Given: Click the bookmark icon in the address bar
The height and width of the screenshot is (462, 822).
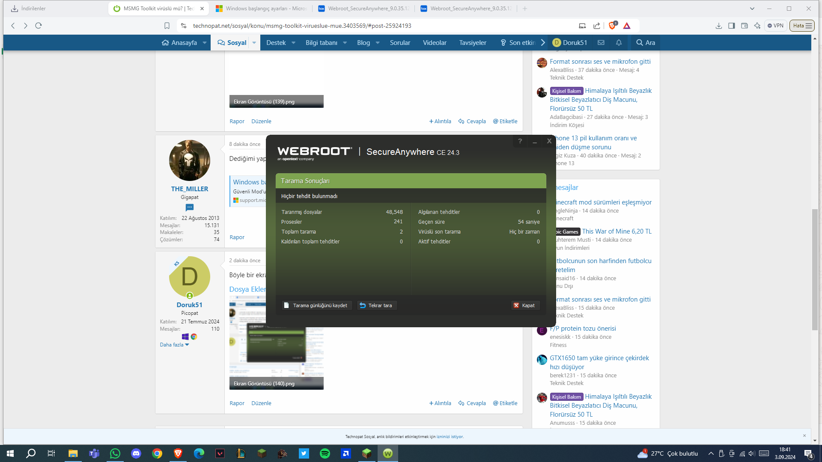Looking at the screenshot, I should 167,26.
